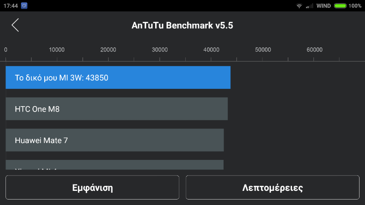The image size is (365, 205).
Task: Tap the partially hidden fourth device bar
Action: tap(115, 165)
